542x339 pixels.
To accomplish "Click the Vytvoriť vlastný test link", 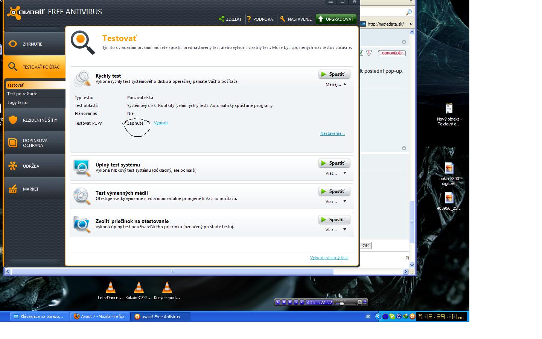I will (329, 258).
